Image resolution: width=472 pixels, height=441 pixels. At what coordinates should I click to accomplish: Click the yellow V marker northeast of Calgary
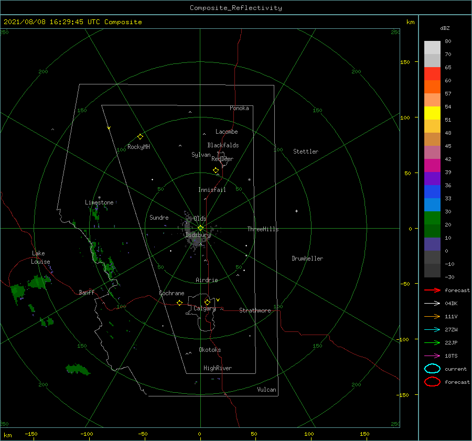coord(218,300)
